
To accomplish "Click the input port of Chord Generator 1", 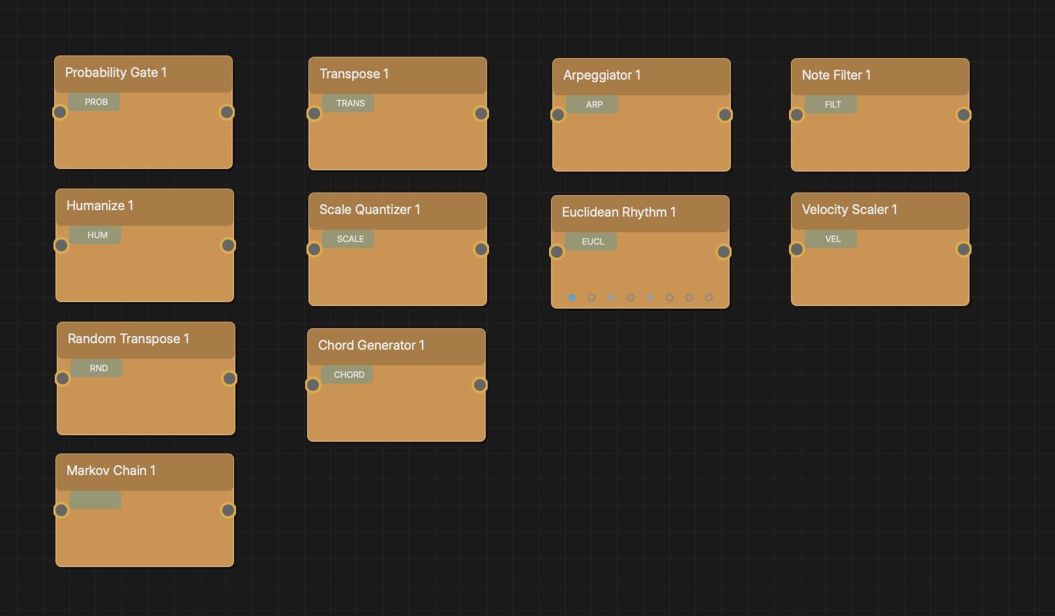I will pos(313,385).
